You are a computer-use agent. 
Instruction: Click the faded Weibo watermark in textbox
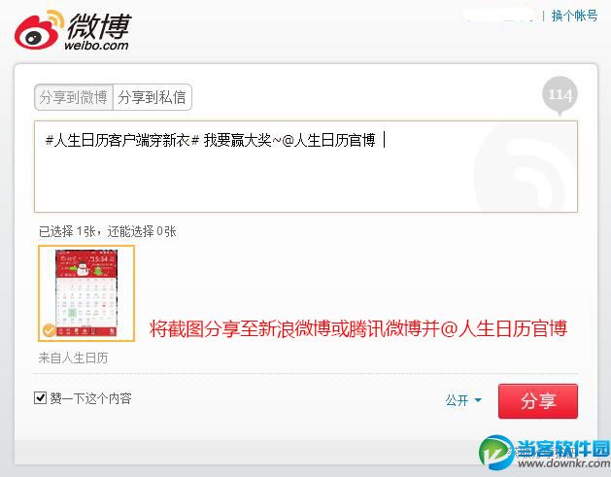click(x=526, y=167)
